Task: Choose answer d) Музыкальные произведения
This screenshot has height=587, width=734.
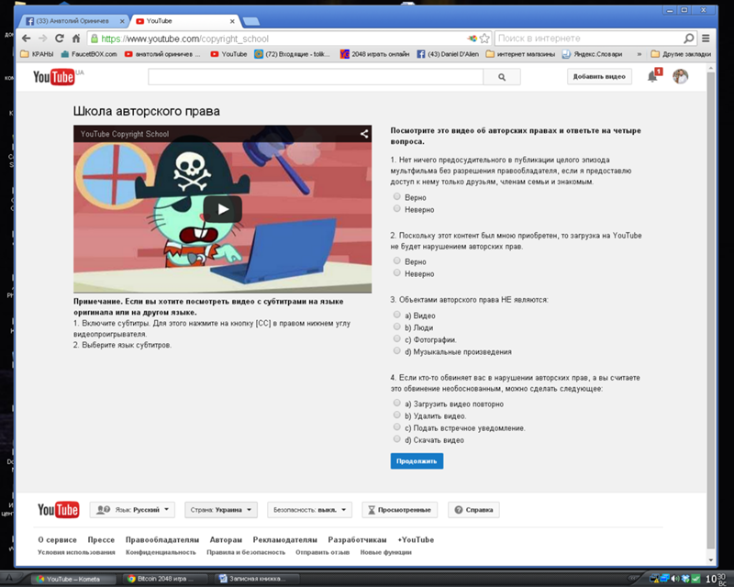Action: [397, 351]
